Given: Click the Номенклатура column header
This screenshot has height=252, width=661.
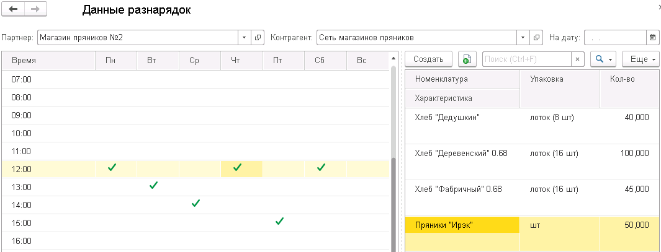Looking at the screenshot, I should (462, 79).
